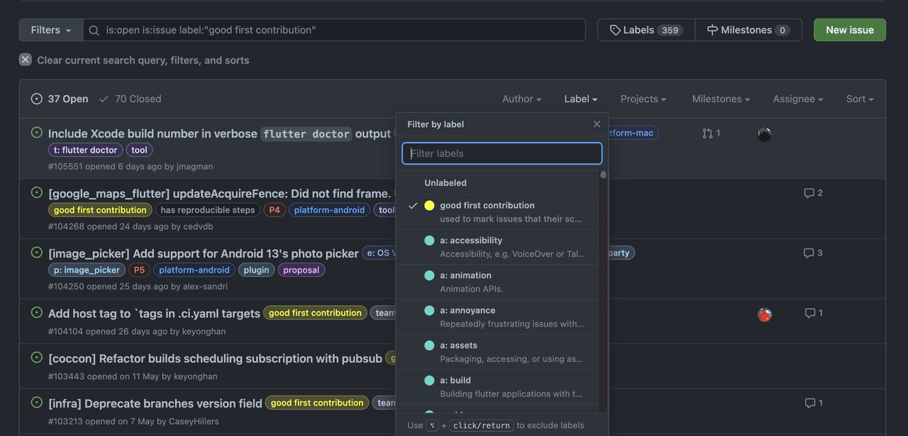This screenshot has height=436, width=908.
Task: Open the Milestones 0 page
Action: tap(748, 30)
